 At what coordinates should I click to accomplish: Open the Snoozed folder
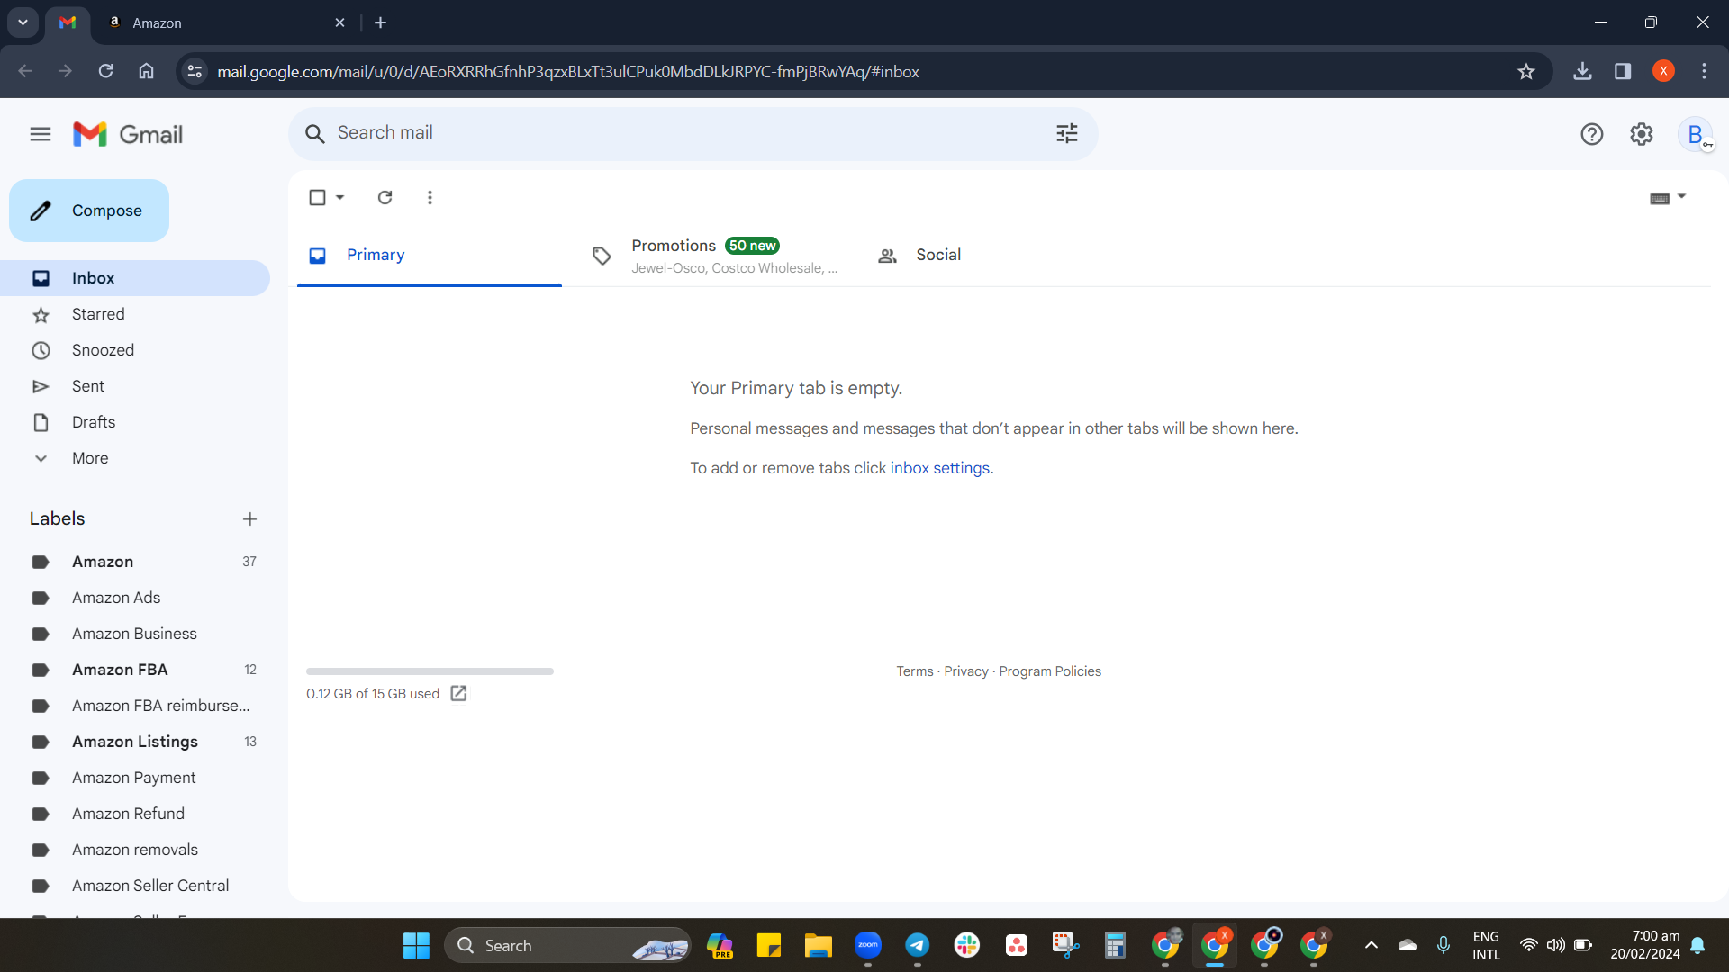pyautogui.click(x=135, y=350)
